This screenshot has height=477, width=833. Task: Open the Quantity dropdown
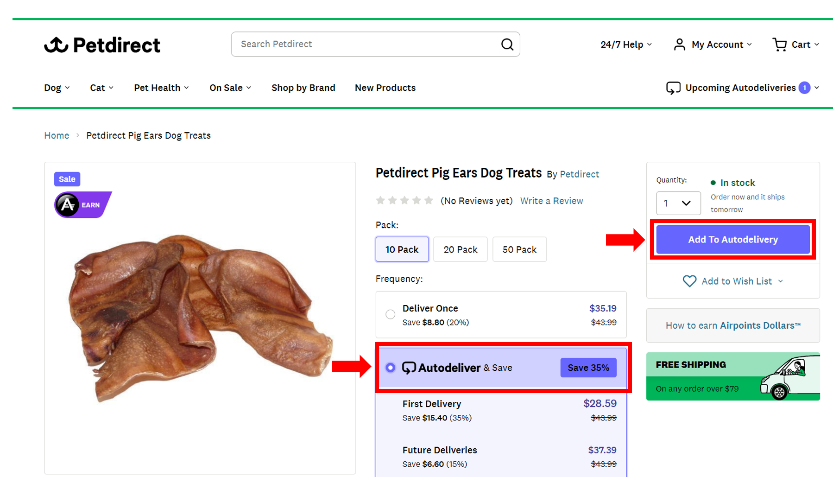click(678, 203)
